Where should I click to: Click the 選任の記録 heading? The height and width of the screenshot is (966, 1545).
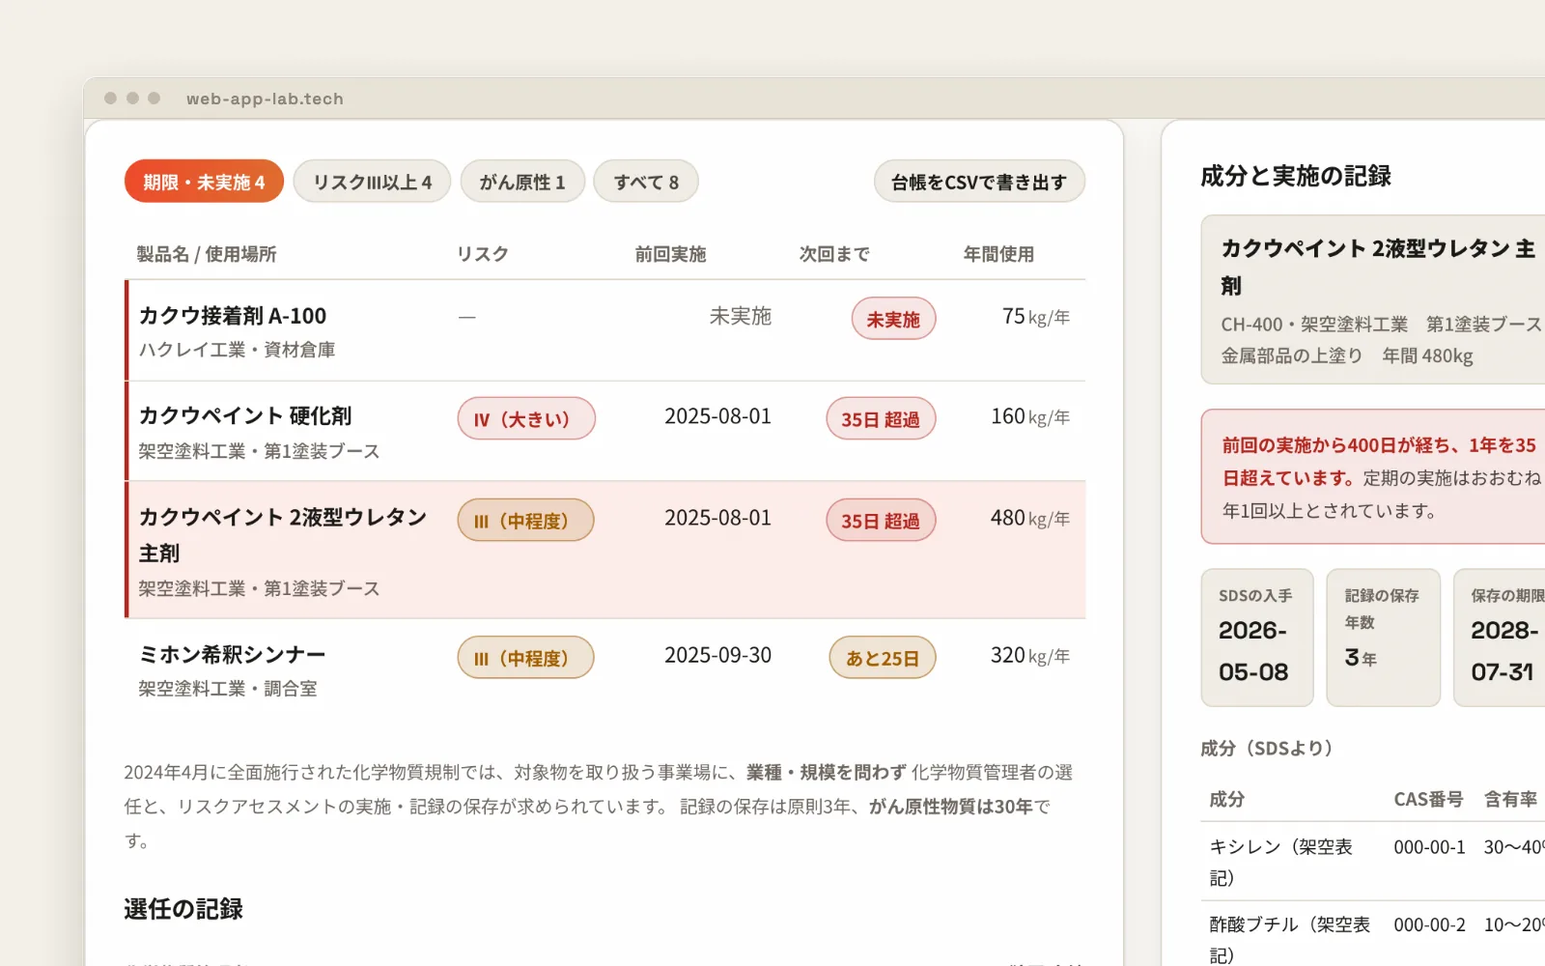click(183, 909)
